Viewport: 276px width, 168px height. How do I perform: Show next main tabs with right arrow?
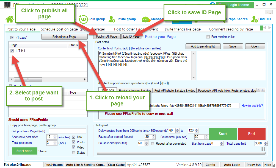click(x=269, y=28)
